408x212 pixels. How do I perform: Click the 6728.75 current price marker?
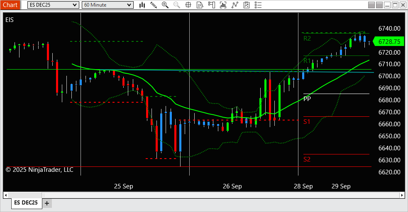click(x=388, y=41)
